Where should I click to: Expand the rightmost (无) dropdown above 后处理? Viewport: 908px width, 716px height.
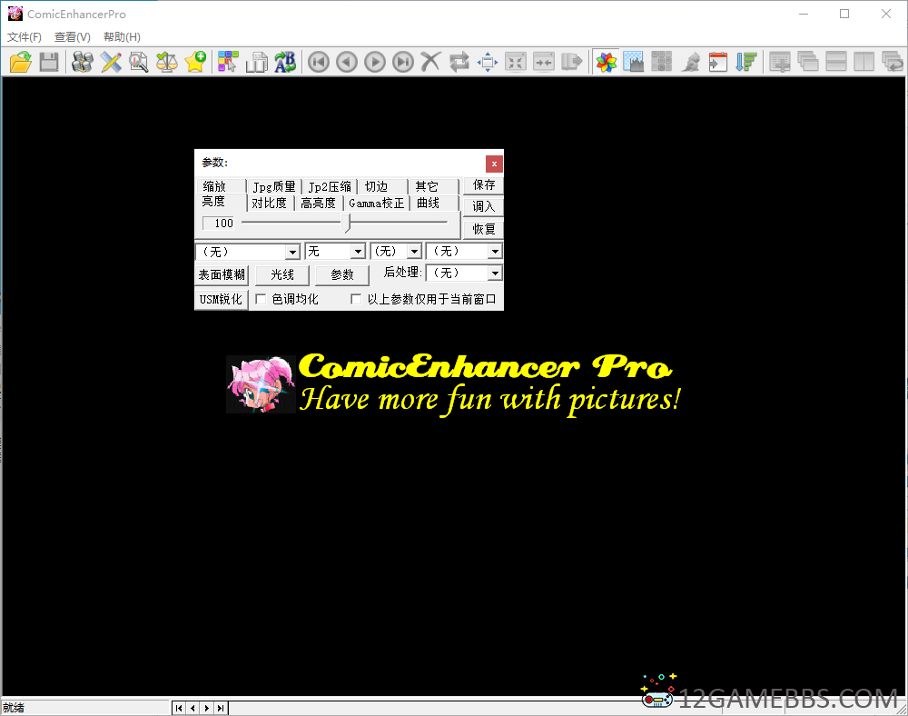click(495, 252)
